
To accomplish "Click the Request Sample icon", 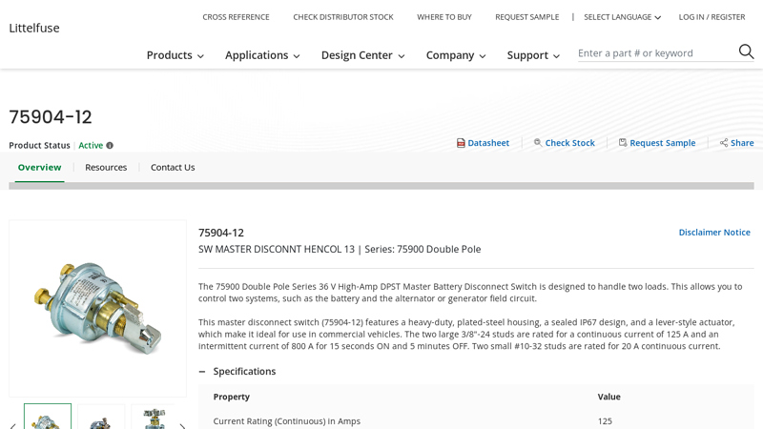I will point(623,143).
